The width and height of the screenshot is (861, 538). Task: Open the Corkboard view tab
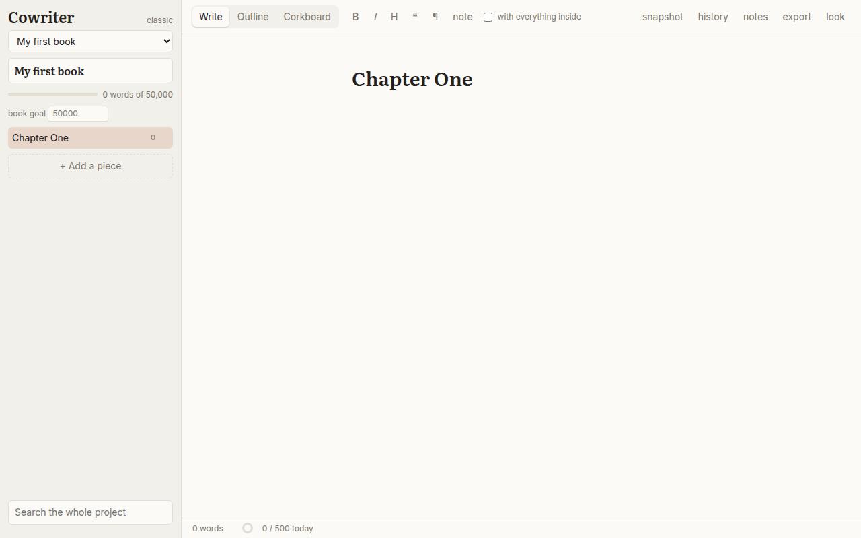pyautogui.click(x=307, y=17)
